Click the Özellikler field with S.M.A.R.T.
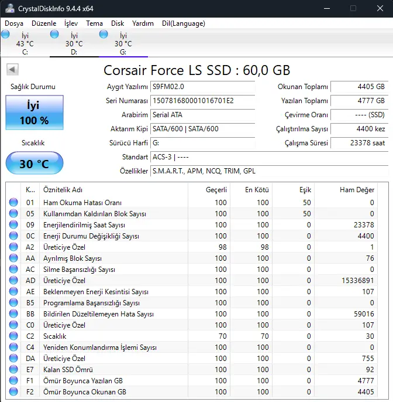 coord(270,171)
